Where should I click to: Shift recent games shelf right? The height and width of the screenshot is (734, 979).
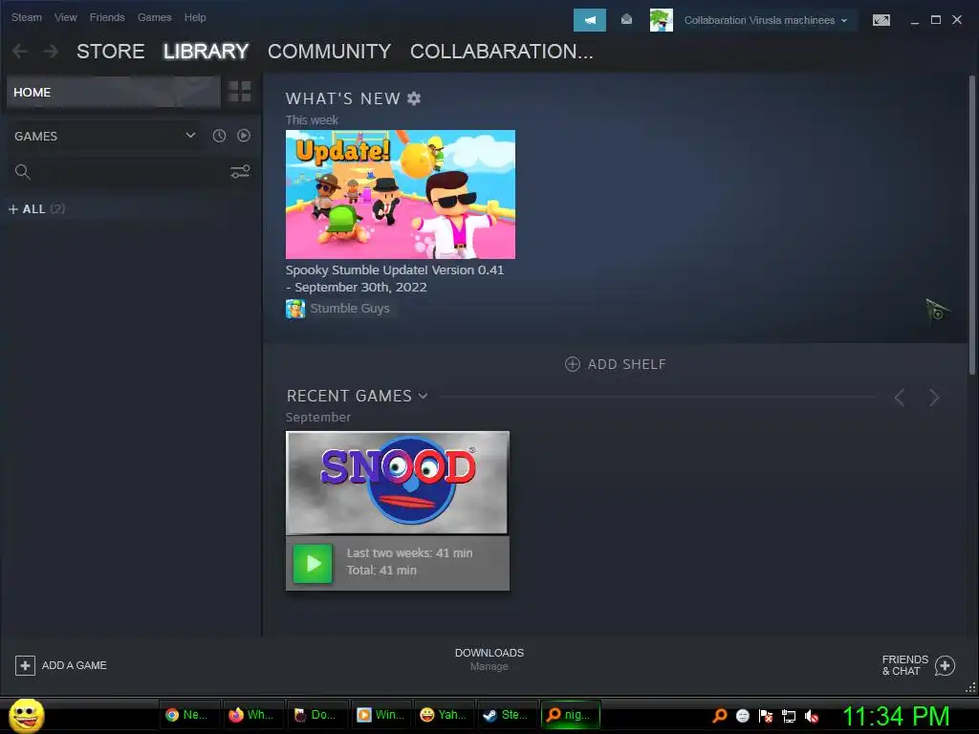tap(934, 398)
